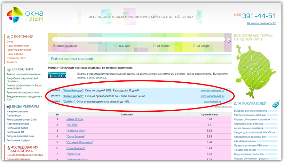
Task: Open the 'Наши работы' menu item
Action: pos(14,54)
